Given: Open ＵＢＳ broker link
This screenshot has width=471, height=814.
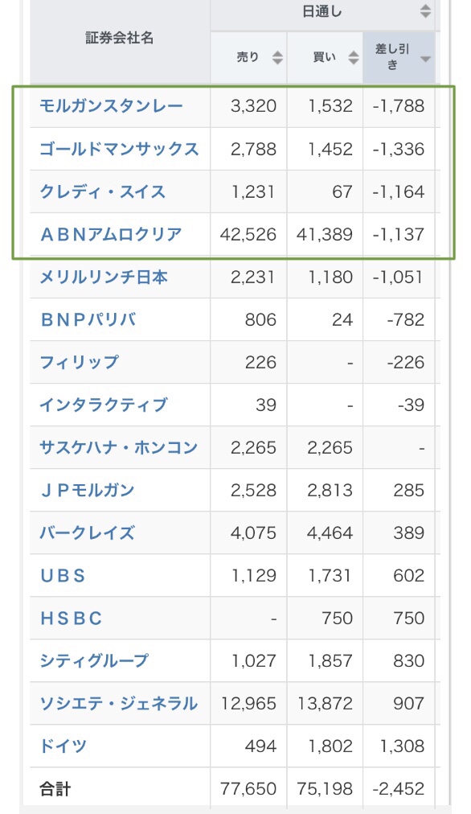Looking at the screenshot, I should (x=63, y=575).
